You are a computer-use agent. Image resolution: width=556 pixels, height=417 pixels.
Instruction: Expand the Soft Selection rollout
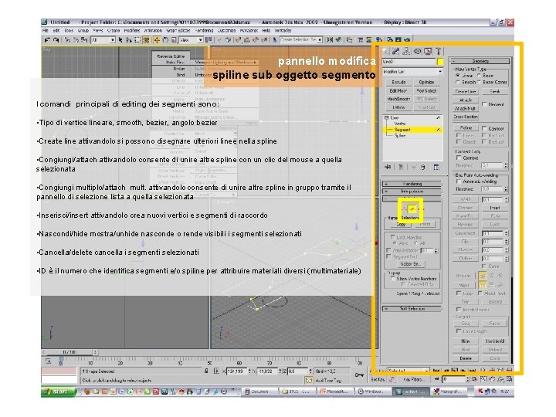[x=412, y=309]
